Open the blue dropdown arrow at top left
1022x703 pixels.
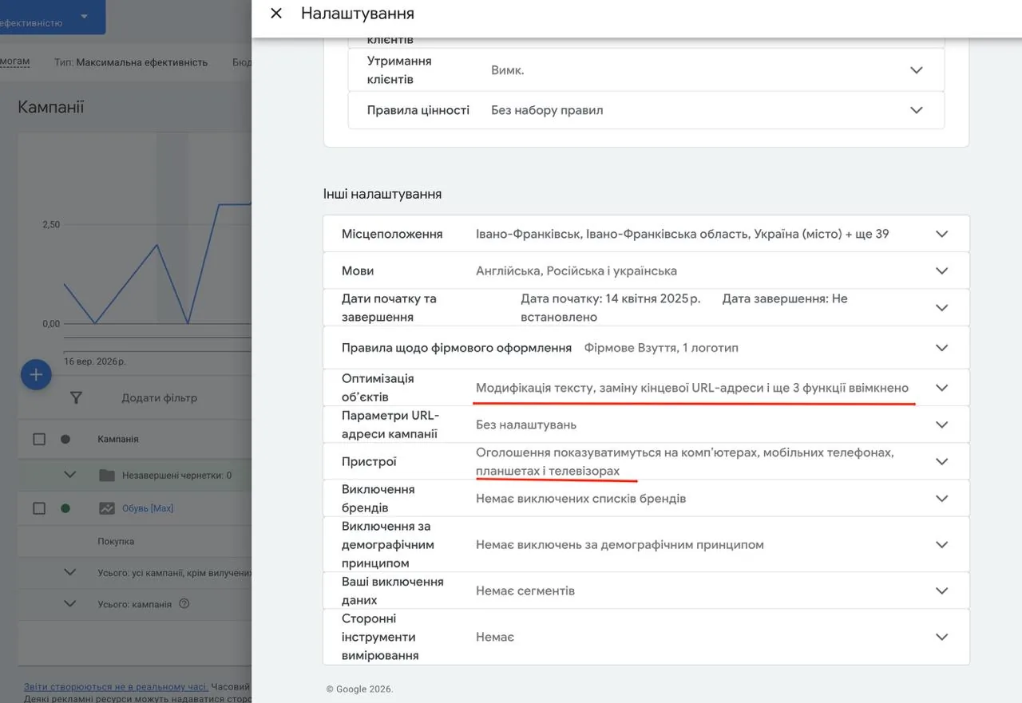(x=85, y=17)
